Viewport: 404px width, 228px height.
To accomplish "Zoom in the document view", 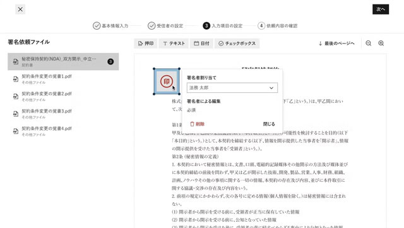I will click(381, 44).
